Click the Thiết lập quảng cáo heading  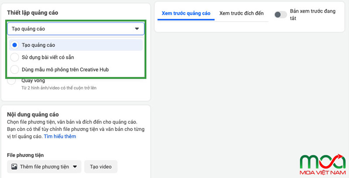32,13
